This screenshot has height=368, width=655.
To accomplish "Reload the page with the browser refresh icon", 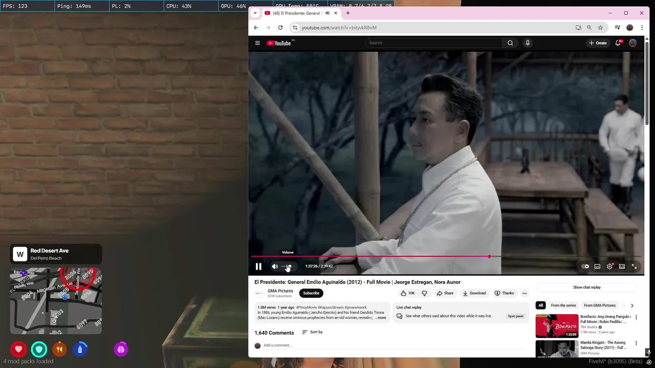I will 280,28.
